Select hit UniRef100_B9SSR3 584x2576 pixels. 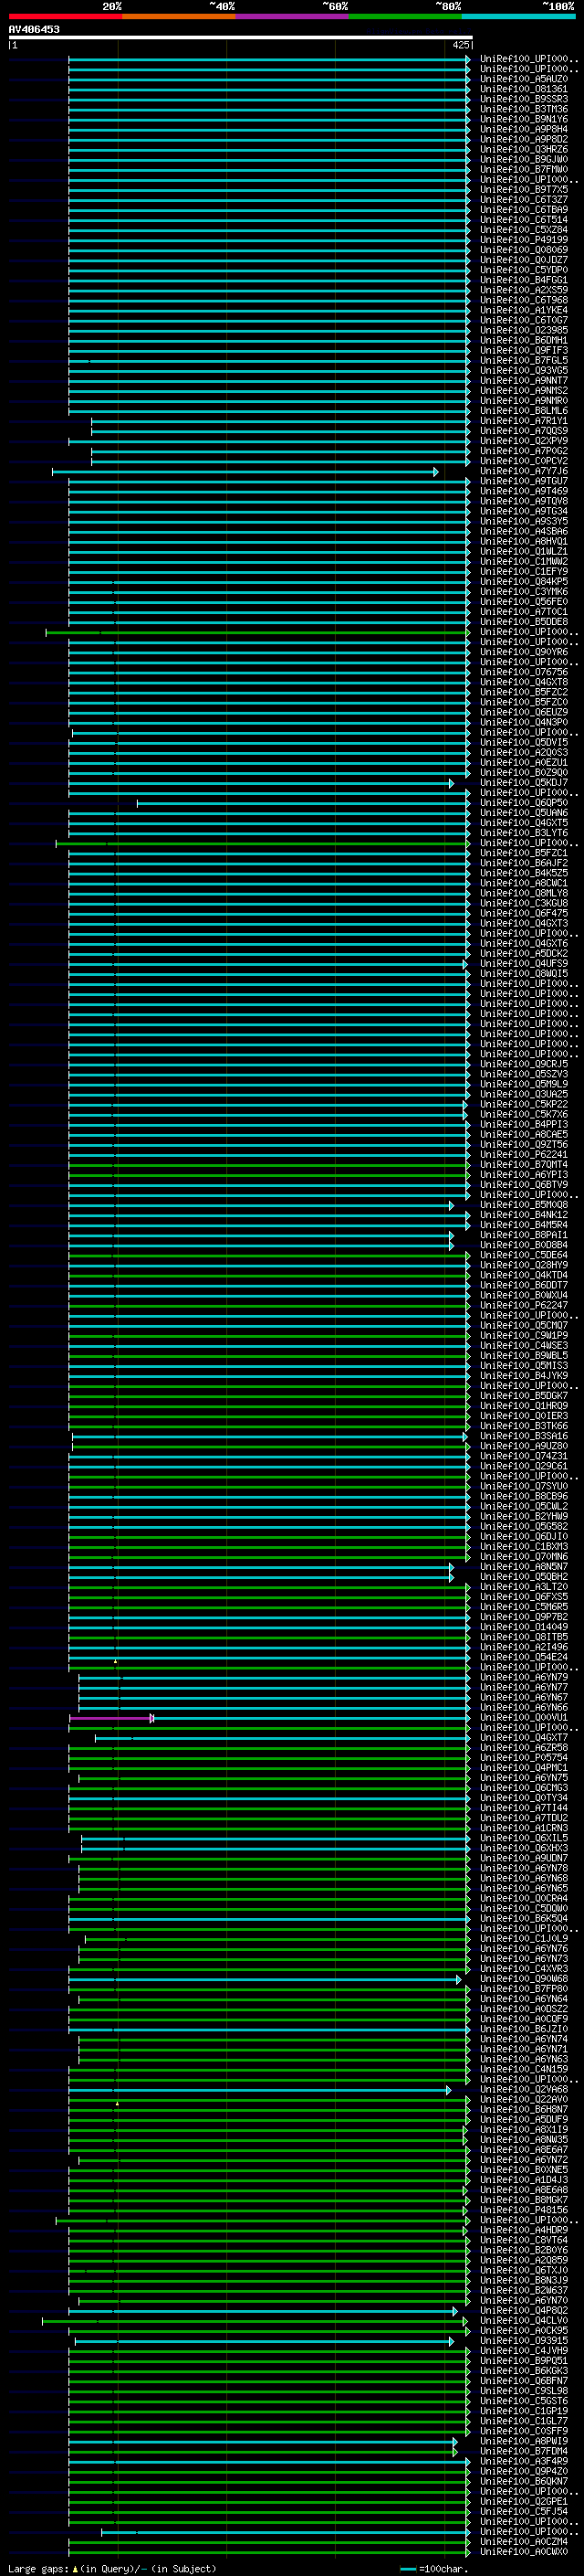524,99
